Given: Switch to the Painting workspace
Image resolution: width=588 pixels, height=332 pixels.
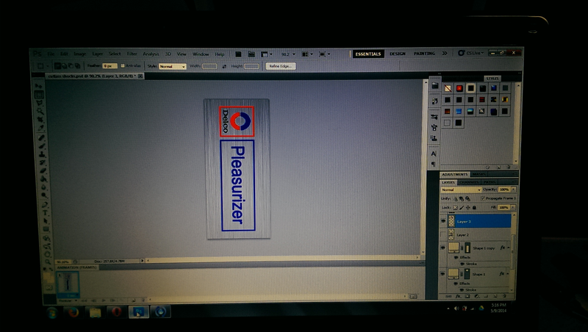Looking at the screenshot, I should click(425, 54).
